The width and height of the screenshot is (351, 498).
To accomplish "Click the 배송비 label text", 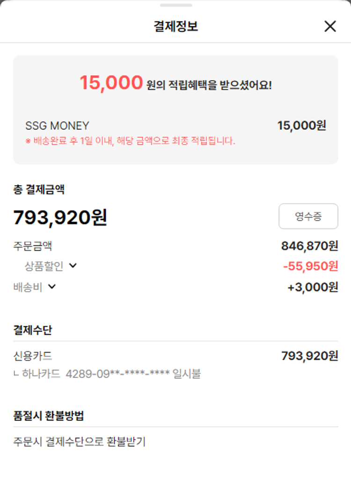I will (28, 287).
